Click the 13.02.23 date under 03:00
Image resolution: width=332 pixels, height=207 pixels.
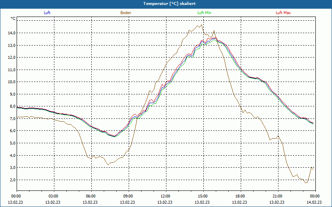point(53,202)
